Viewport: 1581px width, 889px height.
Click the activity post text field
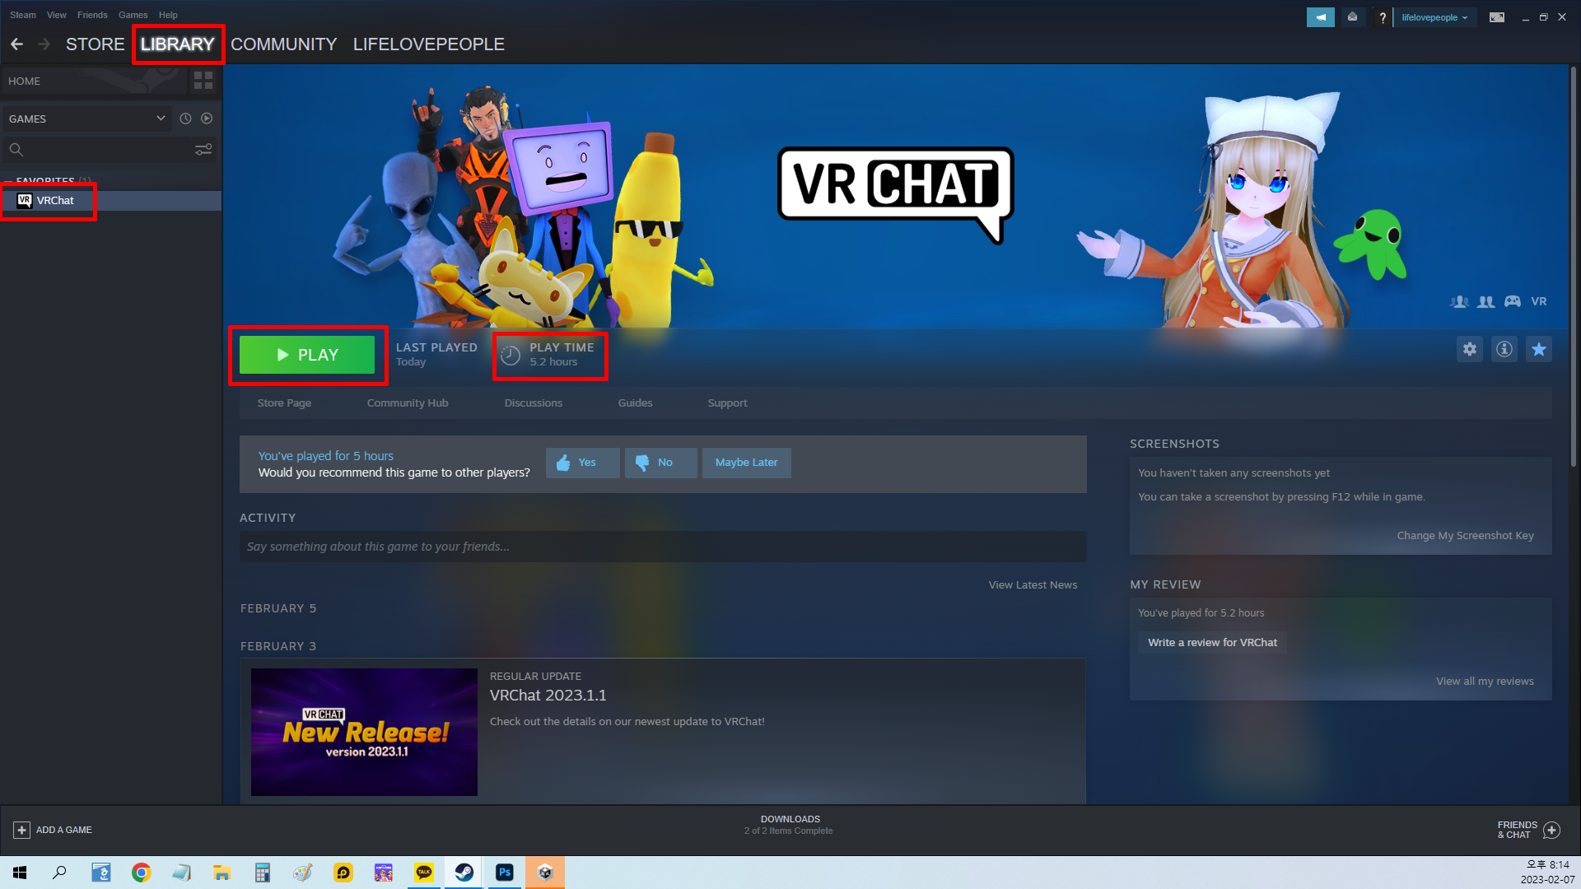click(x=663, y=547)
